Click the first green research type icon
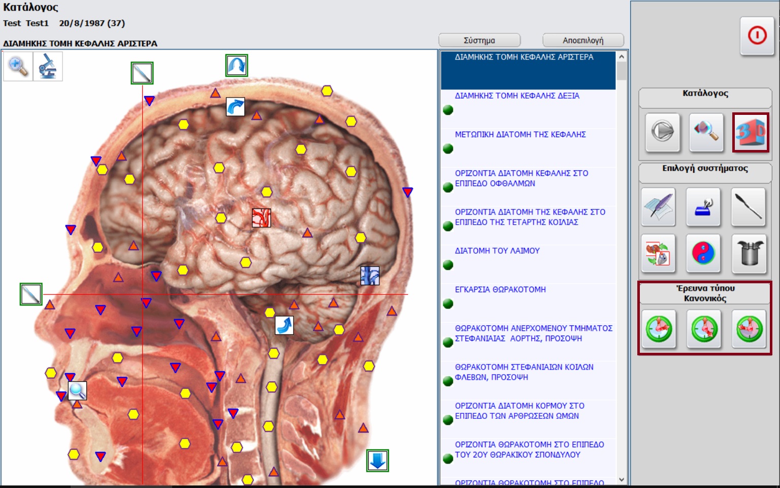Screen dimensions: 780x488 (659, 329)
